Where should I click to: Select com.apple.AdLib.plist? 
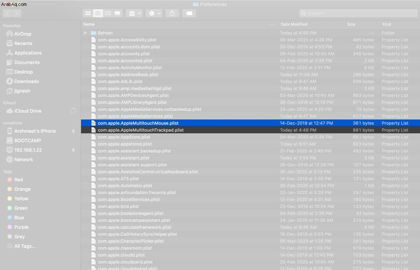click(x=250, y=81)
